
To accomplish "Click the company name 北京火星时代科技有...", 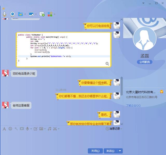I will coord(141,92).
